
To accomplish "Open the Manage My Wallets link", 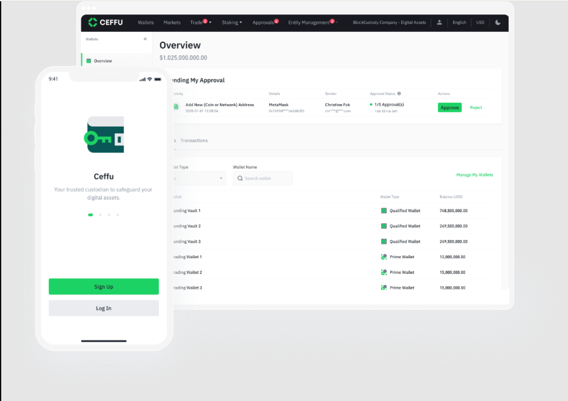I will click(474, 175).
